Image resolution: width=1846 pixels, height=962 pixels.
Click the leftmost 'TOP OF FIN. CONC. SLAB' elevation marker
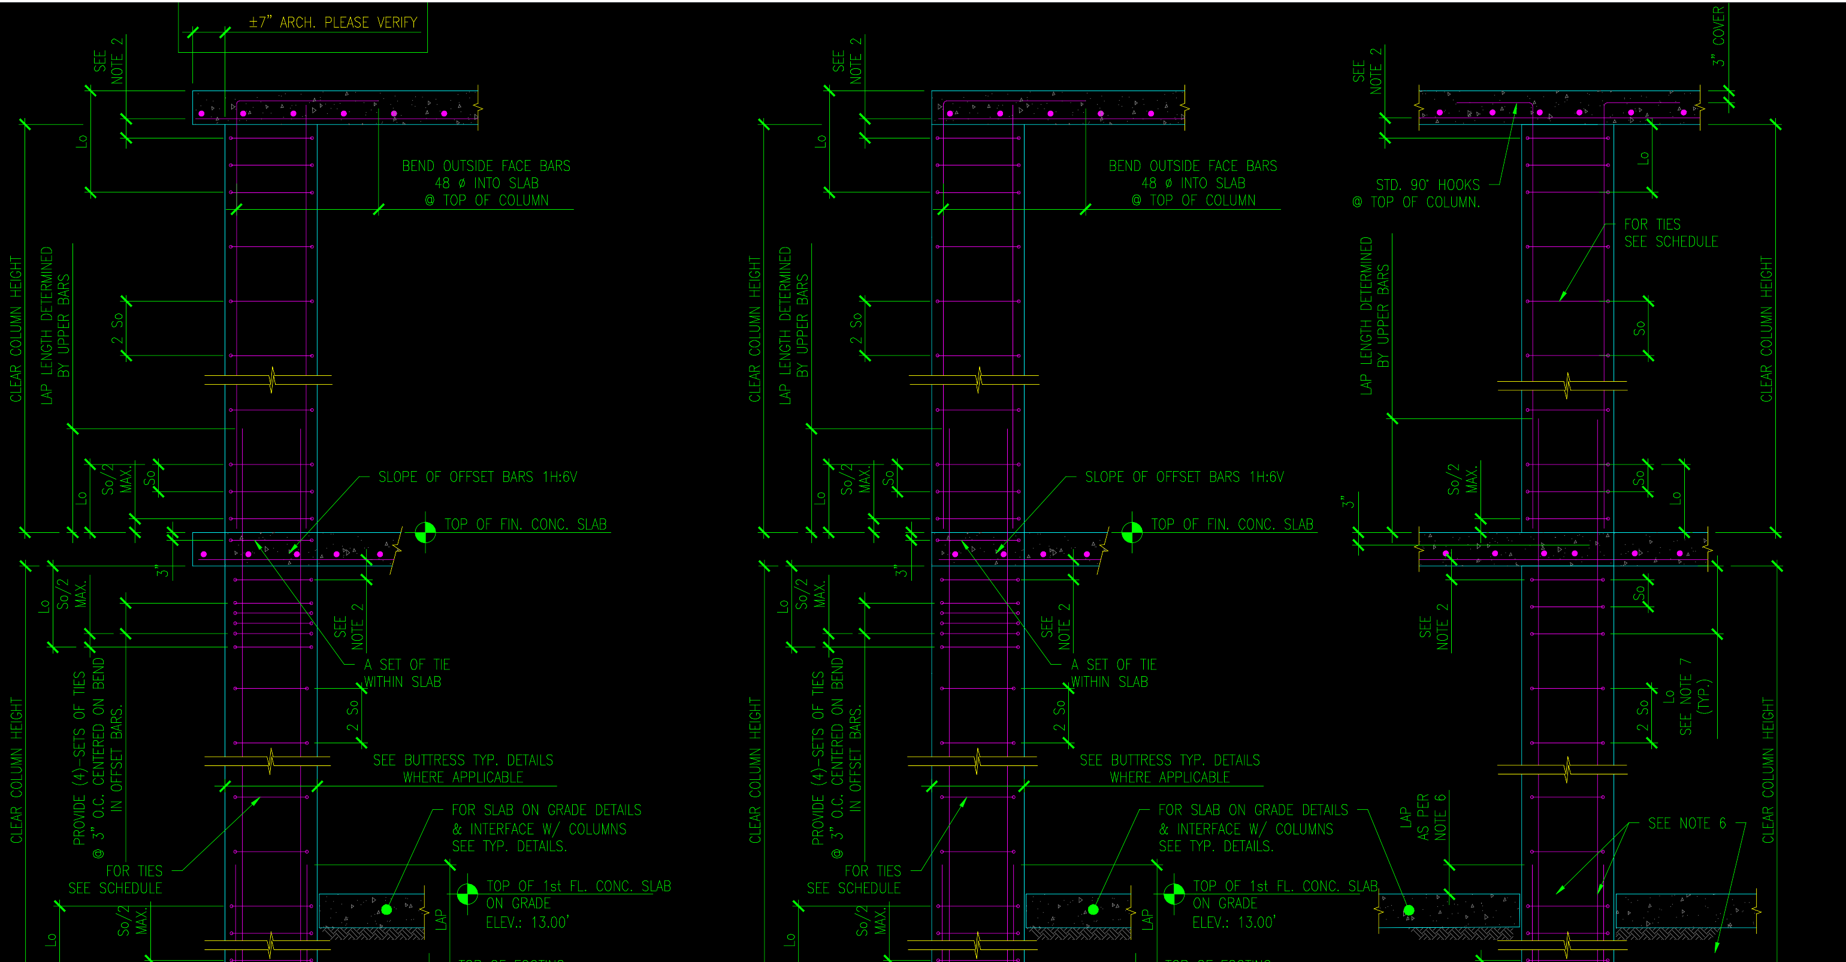[x=425, y=533]
